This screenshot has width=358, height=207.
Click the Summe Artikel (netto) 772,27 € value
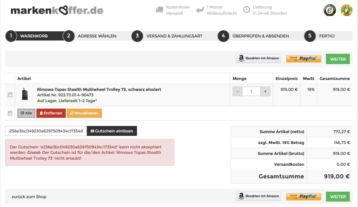[342, 132]
